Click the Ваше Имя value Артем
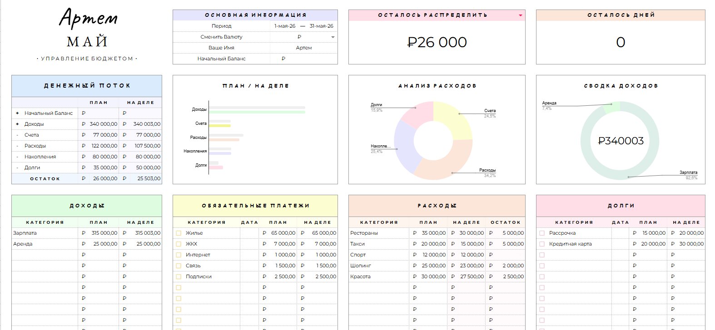 pyautogui.click(x=304, y=48)
